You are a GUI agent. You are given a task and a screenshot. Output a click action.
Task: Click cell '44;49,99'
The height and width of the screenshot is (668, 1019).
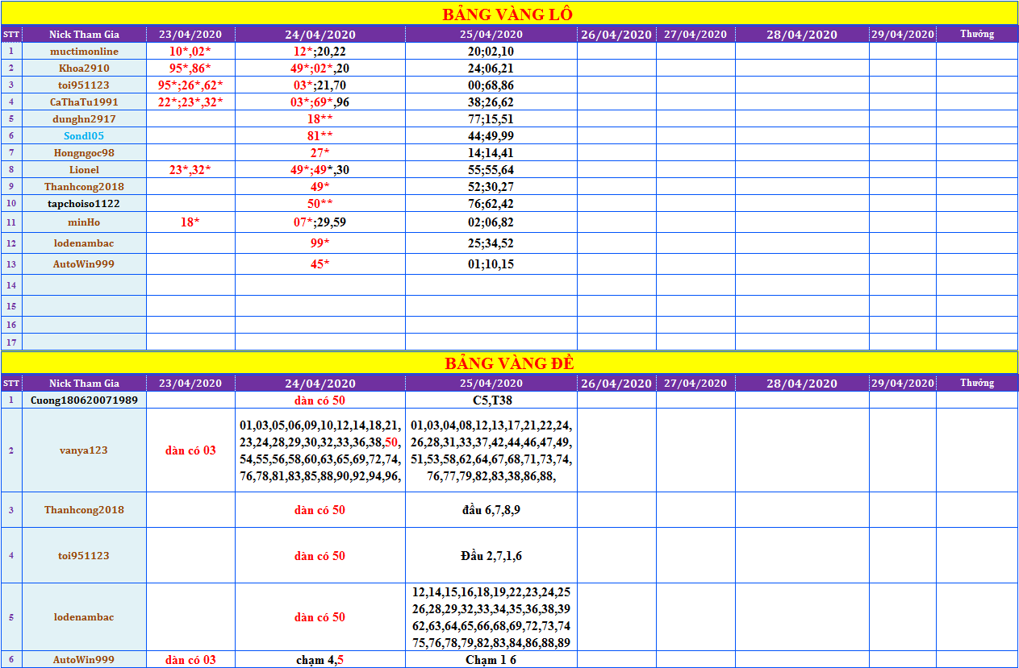(491, 135)
